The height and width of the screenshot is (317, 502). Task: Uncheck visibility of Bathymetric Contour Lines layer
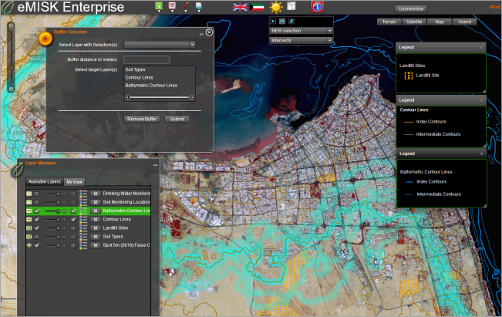pos(36,211)
